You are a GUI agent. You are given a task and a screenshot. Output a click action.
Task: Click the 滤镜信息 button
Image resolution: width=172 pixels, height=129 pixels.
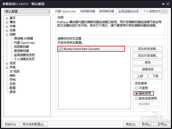click(148, 70)
